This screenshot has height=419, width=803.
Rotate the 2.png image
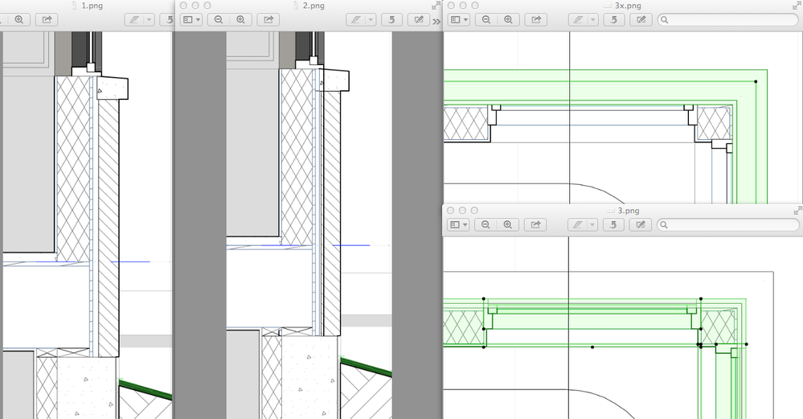(391, 19)
